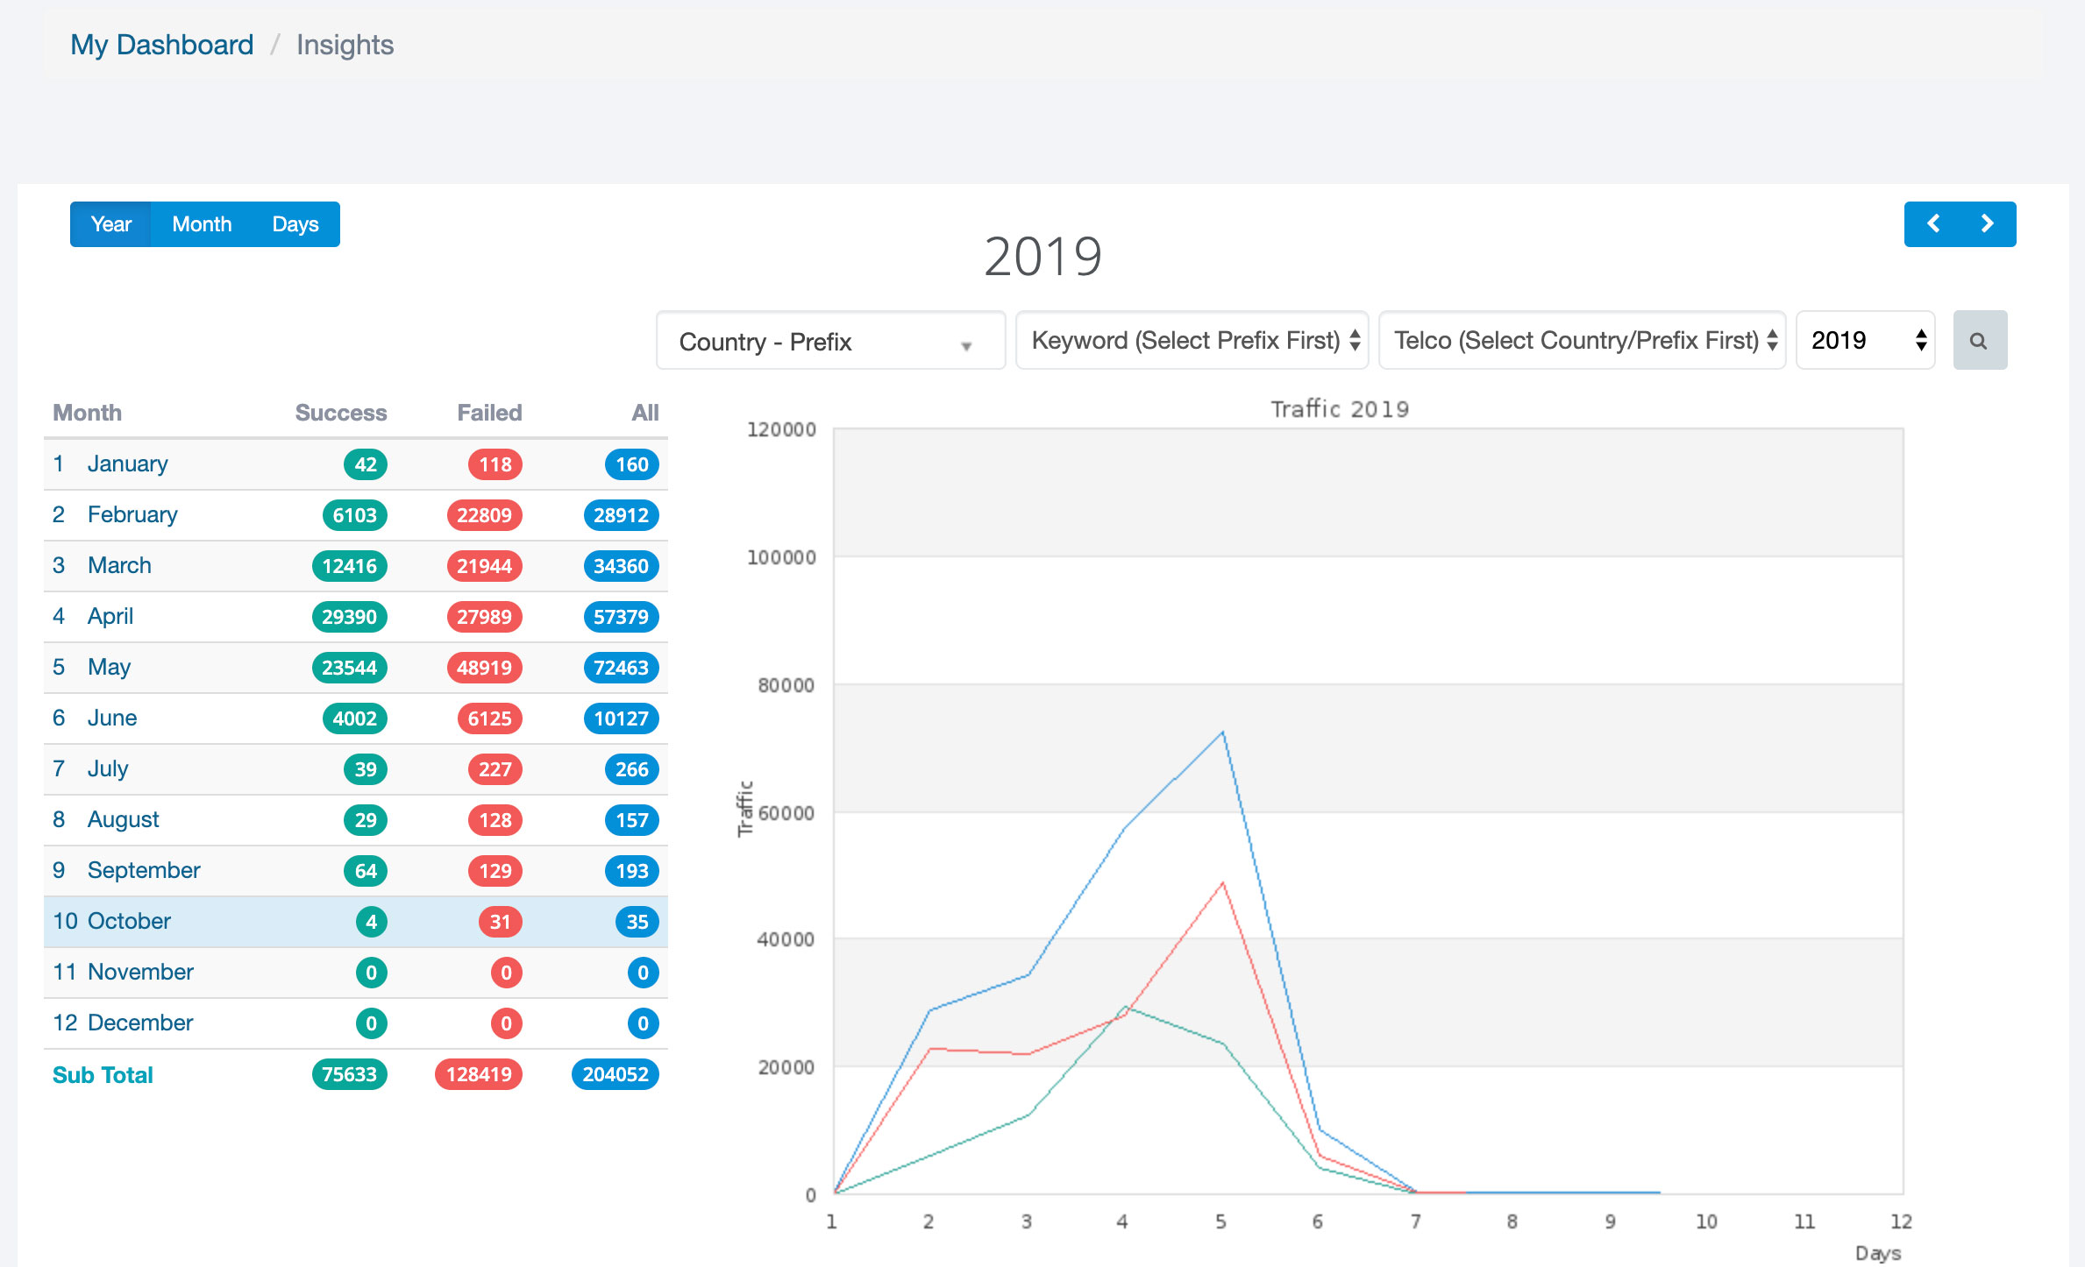Open the February month link
Viewport: 2085px width, 1267px height.
pyautogui.click(x=132, y=515)
